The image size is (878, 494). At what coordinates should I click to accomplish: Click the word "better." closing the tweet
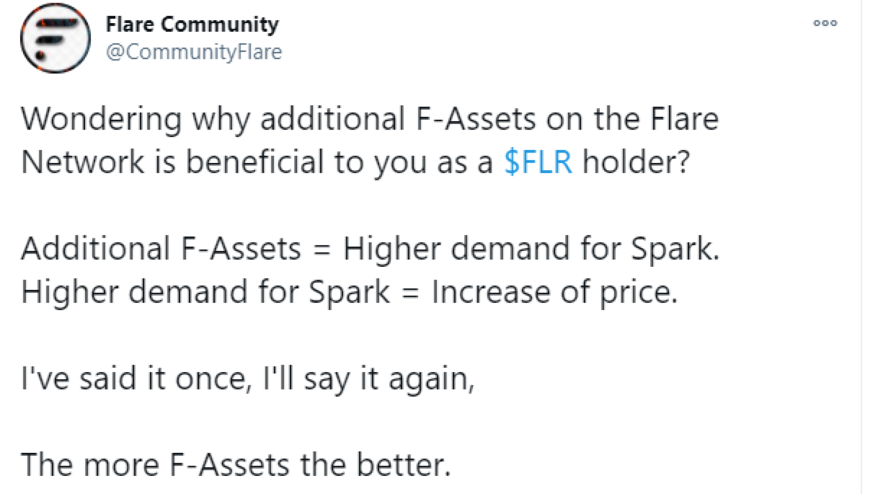403,464
